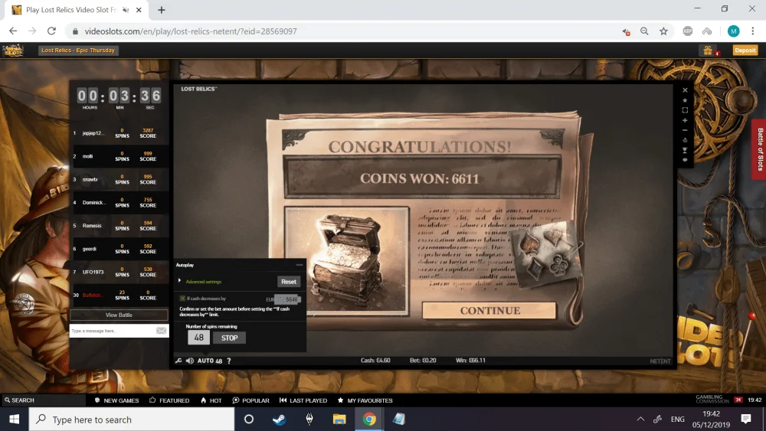Select leaderboard player UFO1973
This screenshot has height=431, width=766.
click(119, 272)
